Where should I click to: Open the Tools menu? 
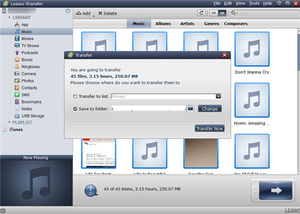point(254,3)
